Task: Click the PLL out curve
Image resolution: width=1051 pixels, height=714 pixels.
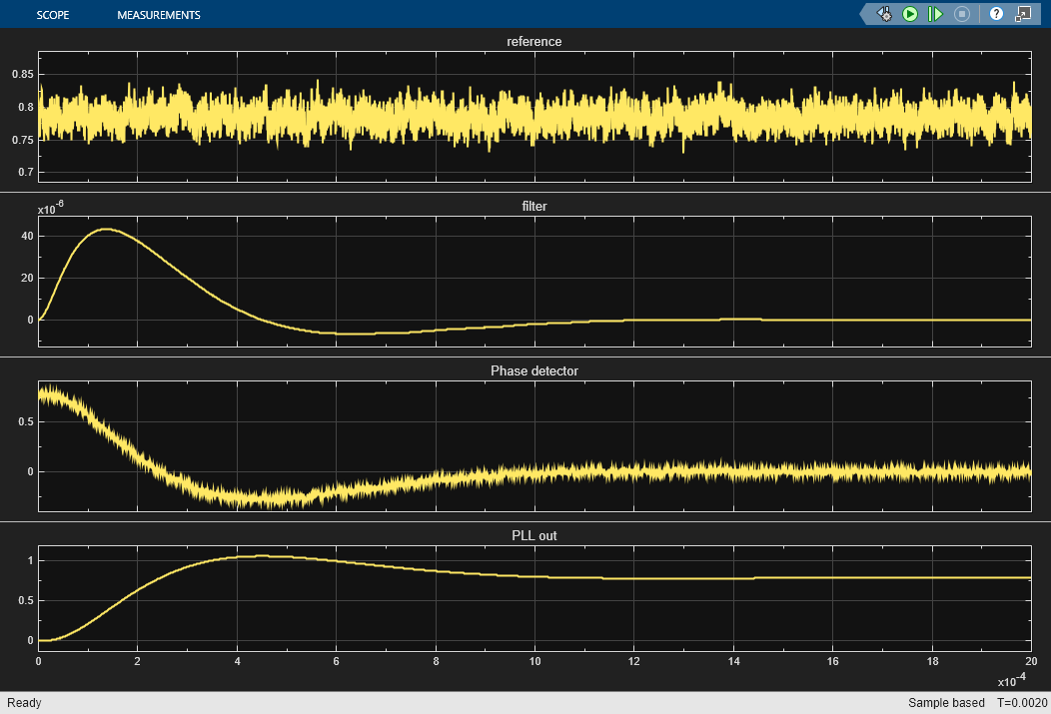Action: coord(699,577)
